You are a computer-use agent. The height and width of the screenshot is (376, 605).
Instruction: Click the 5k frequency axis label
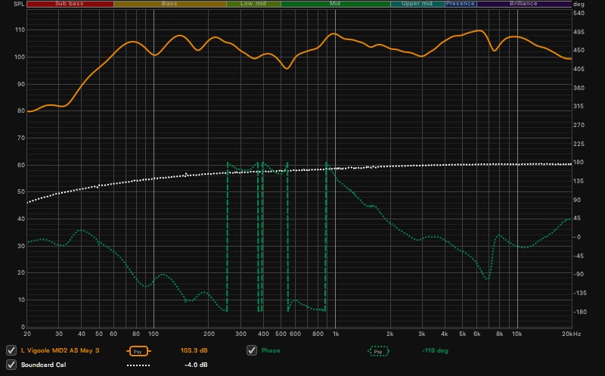click(462, 334)
